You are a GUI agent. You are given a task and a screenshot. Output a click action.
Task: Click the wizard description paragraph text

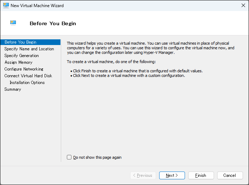(150, 48)
